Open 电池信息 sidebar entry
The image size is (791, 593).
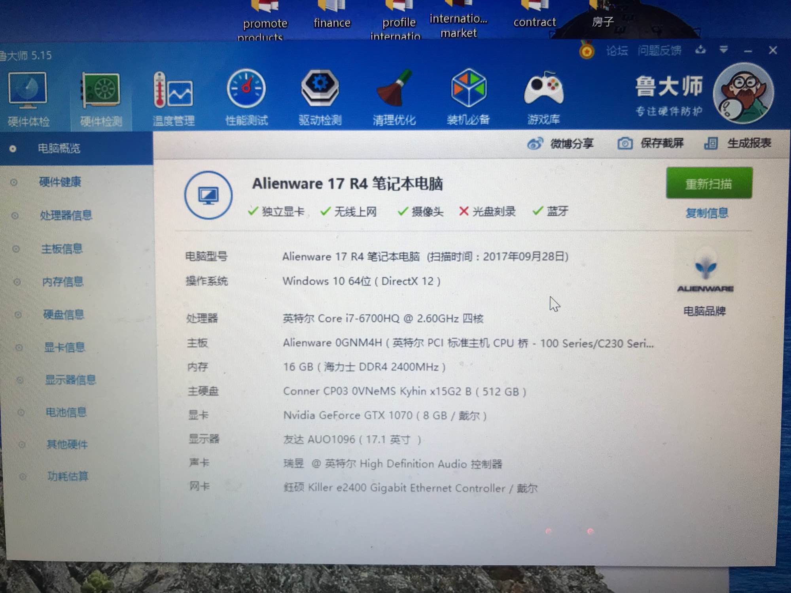tap(66, 412)
